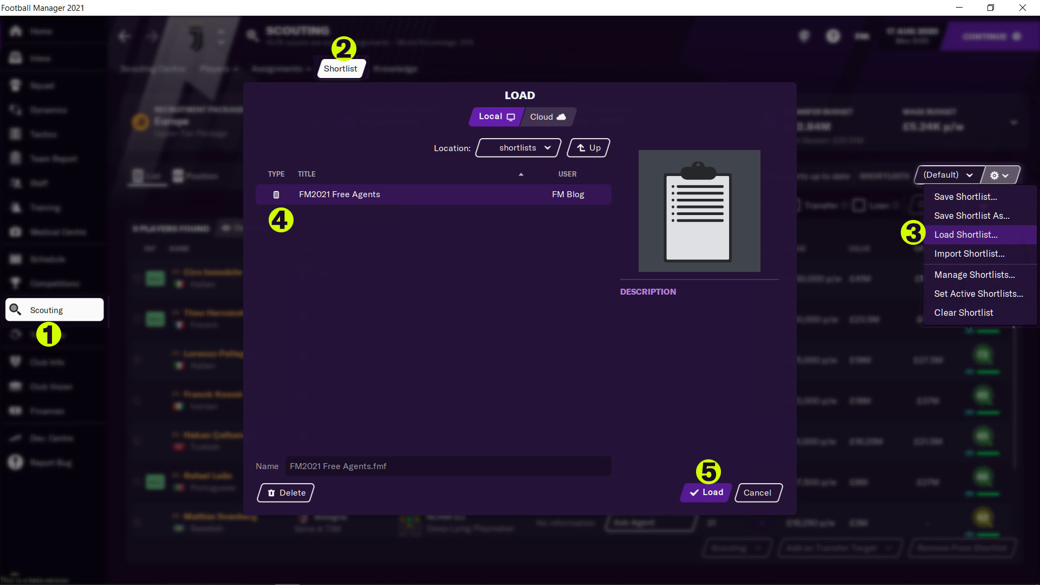Sort the list by the Title column
The image size is (1040, 585).
(307, 174)
